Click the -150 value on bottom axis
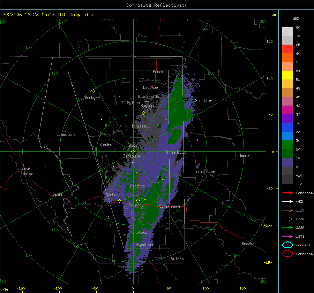 pyautogui.click(x=21, y=288)
